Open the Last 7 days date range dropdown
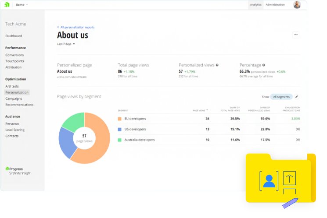Image resolution: width=327 pixels, height=218 pixels. (x=66, y=44)
